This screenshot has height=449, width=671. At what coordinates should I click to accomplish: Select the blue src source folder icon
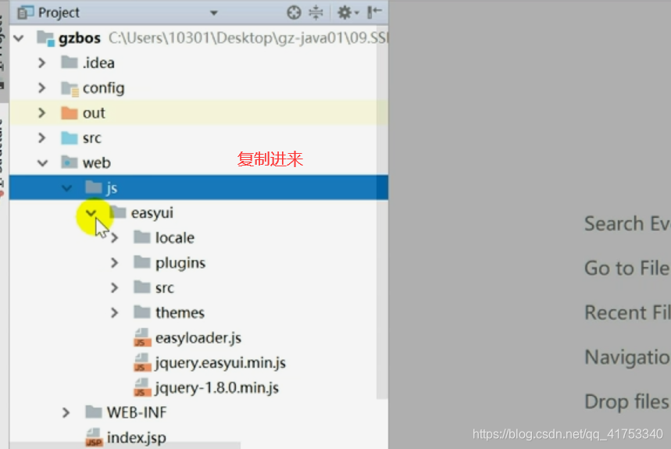70,137
